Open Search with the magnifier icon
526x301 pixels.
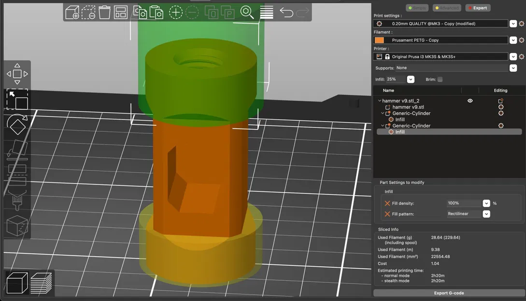pyautogui.click(x=247, y=13)
